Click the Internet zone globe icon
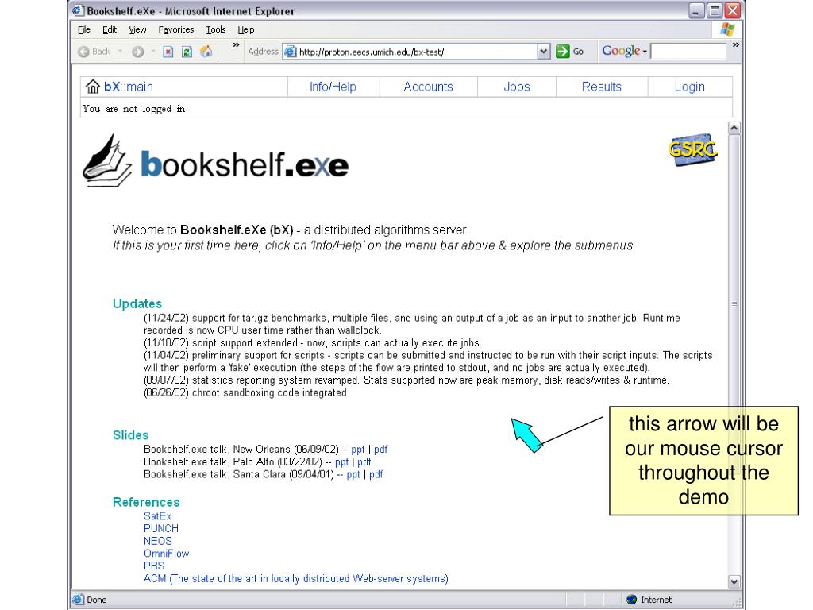 tap(631, 600)
